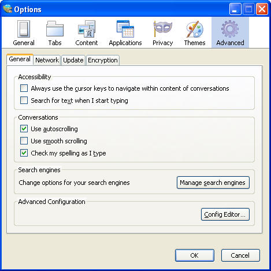Open the Content options pane icon
Image resolution: width=271 pixels, height=271 pixels.
[87, 33]
